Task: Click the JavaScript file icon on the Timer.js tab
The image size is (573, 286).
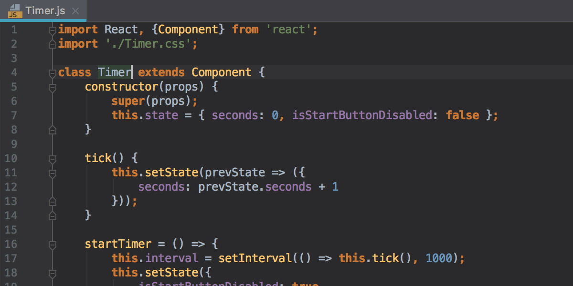Action: [13, 10]
